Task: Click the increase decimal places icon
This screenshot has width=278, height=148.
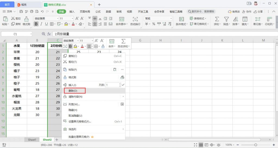Action: (164, 24)
